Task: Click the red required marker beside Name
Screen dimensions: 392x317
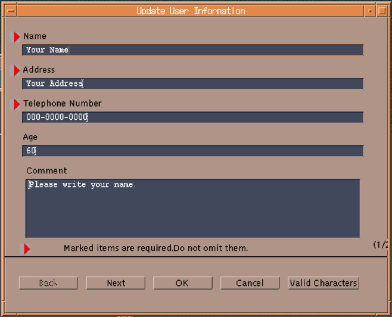Action: coord(15,37)
